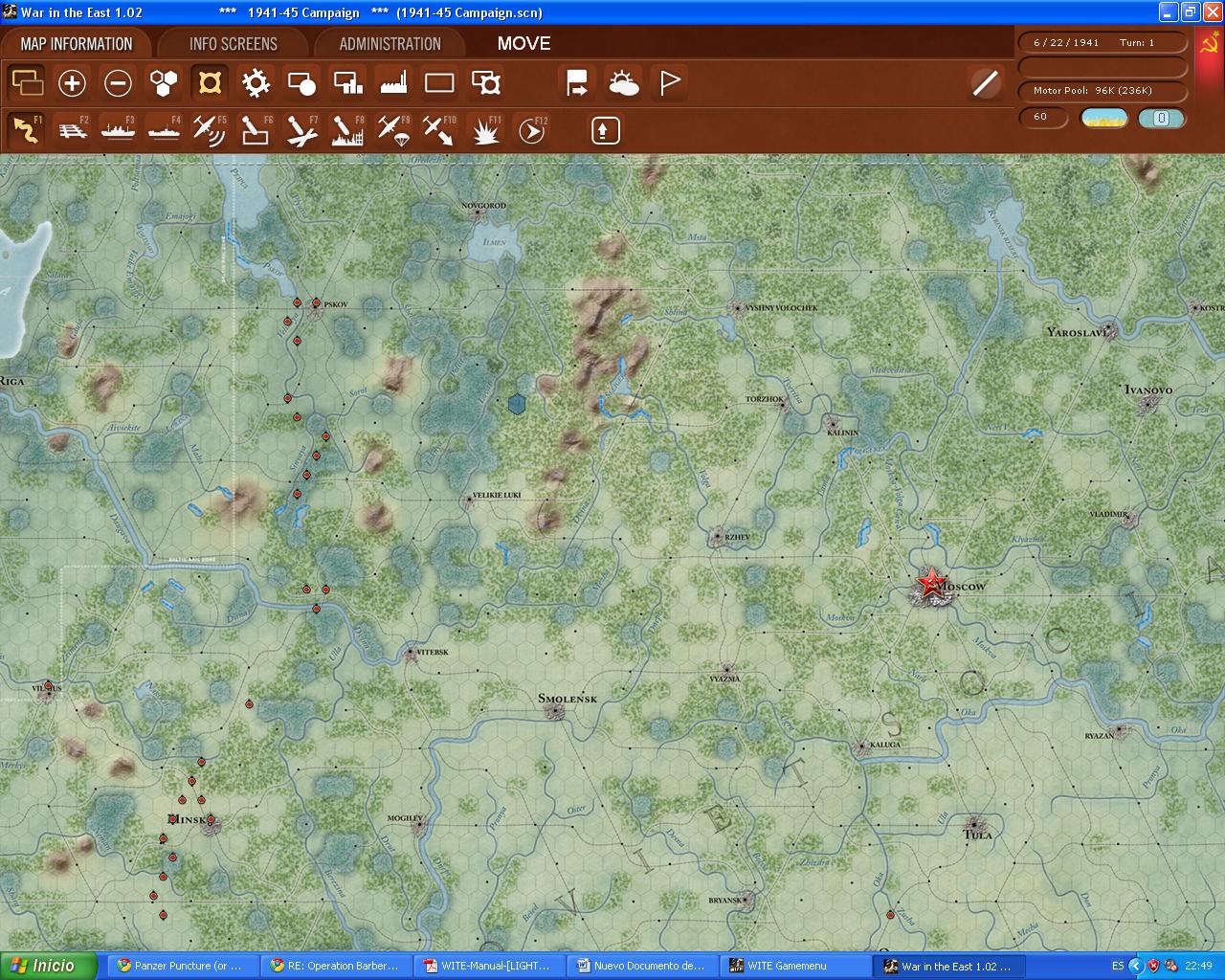Click the Ivanovo city label on the map

(1147, 390)
